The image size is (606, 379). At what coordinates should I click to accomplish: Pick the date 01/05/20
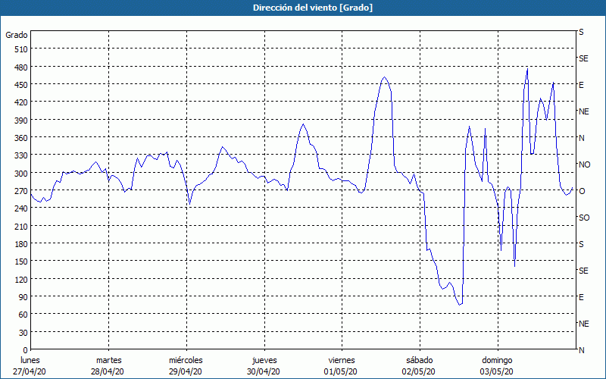(x=341, y=371)
